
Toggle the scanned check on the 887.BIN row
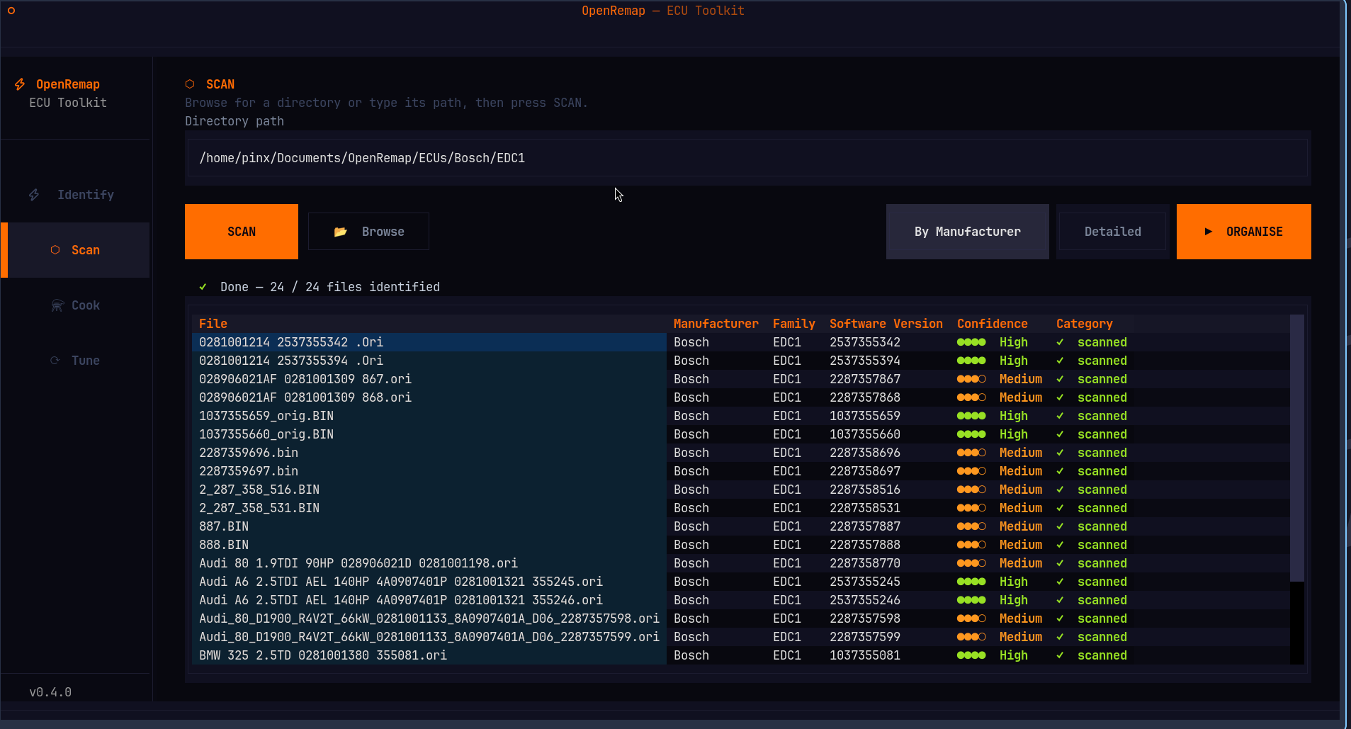1061,526
